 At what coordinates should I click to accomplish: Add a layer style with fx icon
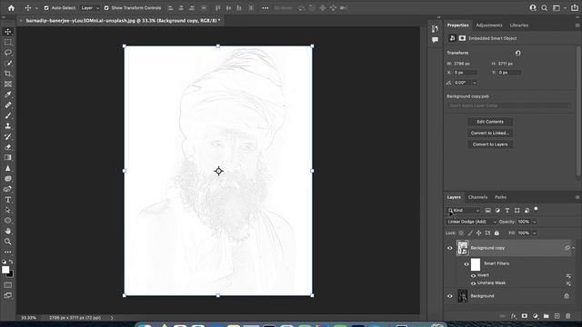point(514,316)
